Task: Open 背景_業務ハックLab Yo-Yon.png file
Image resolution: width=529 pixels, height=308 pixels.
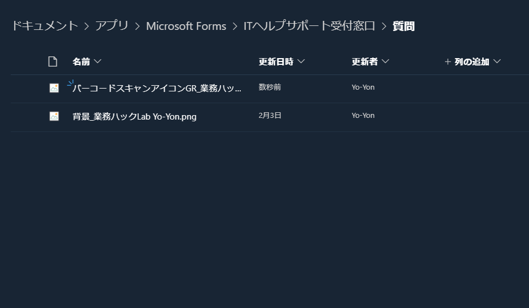Action: (x=134, y=116)
